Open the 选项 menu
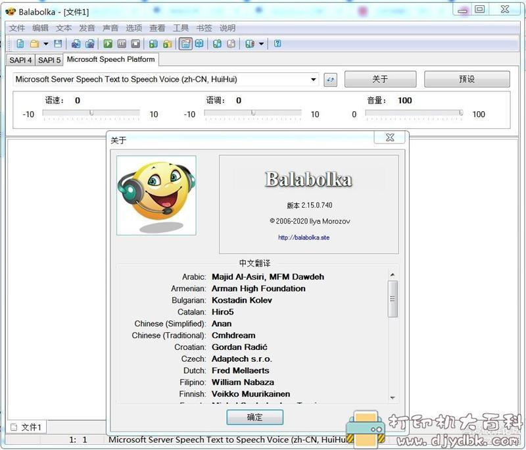Screen dimensions: 526x450 [x=134, y=28]
